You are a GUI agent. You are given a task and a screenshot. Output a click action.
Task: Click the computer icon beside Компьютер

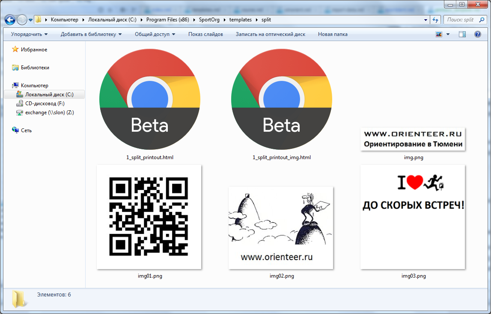pos(15,85)
